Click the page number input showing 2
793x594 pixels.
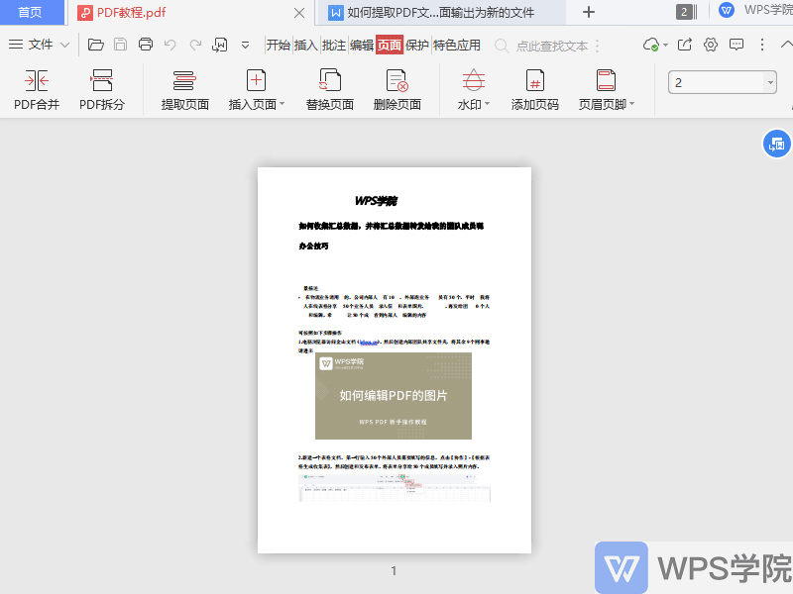pos(716,82)
